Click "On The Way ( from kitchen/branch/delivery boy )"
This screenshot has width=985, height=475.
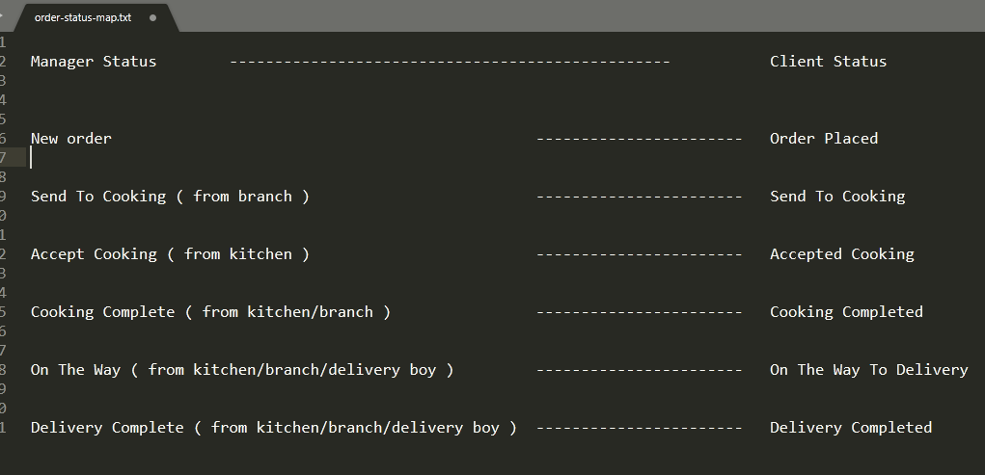point(242,370)
